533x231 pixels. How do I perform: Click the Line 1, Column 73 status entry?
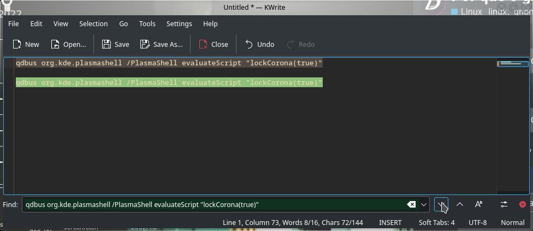pos(251,222)
